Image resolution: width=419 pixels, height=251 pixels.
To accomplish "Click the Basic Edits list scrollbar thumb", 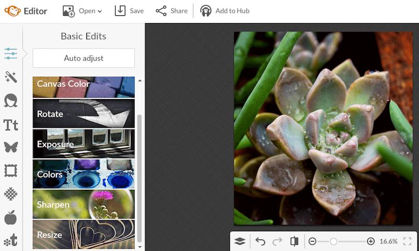I will tap(139, 178).
